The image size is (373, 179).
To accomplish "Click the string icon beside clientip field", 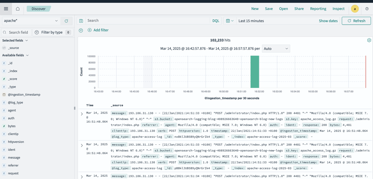I will pos(4,134).
